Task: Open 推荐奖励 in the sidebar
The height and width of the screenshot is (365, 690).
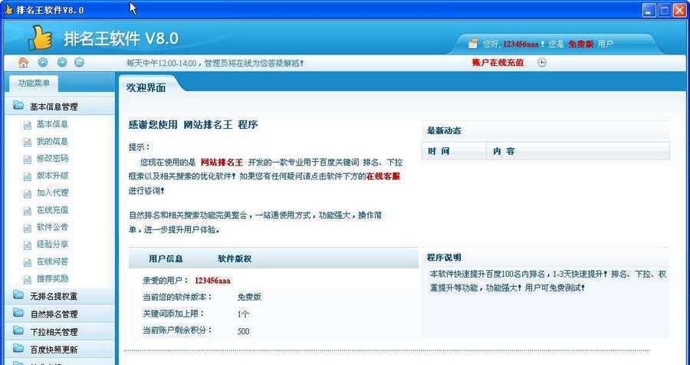Action: (52, 278)
